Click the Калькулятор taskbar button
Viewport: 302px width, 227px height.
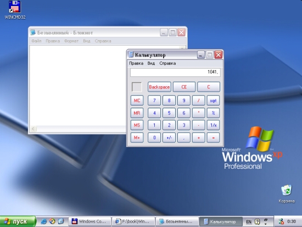click(x=221, y=222)
